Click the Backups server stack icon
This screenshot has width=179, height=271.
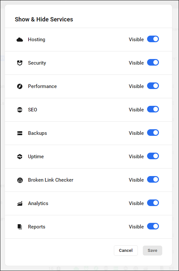(20, 133)
